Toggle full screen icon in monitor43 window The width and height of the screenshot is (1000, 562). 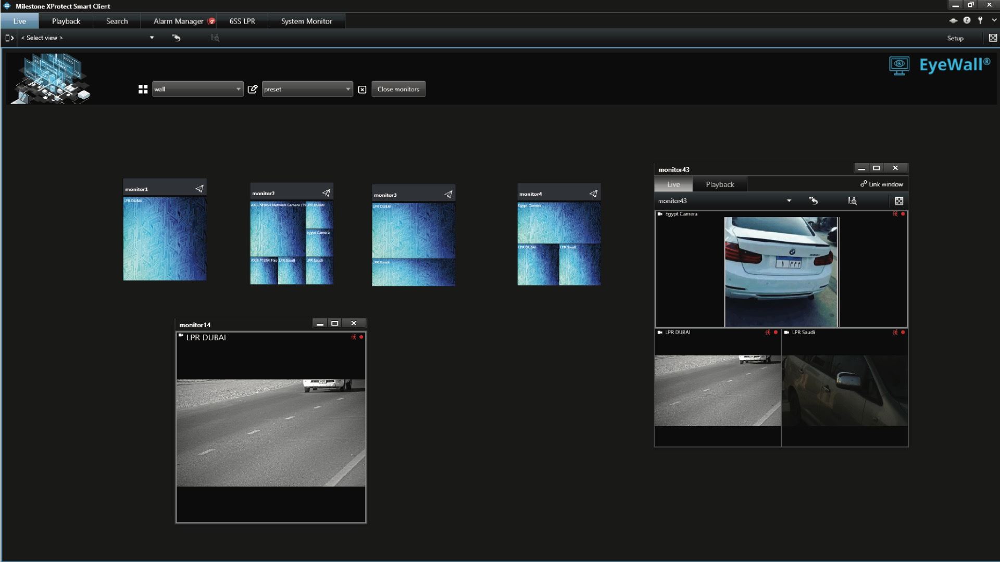pos(899,201)
